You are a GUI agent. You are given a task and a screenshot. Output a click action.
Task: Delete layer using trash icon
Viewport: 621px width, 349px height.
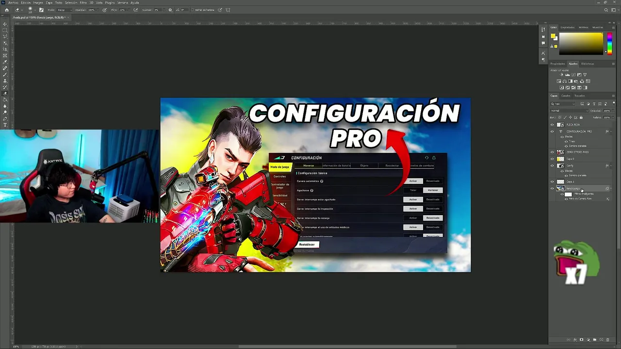point(607,340)
